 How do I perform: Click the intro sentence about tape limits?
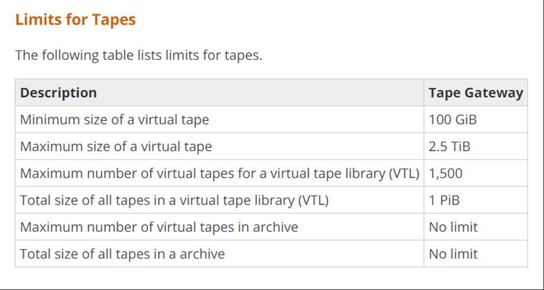(x=139, y=55)
